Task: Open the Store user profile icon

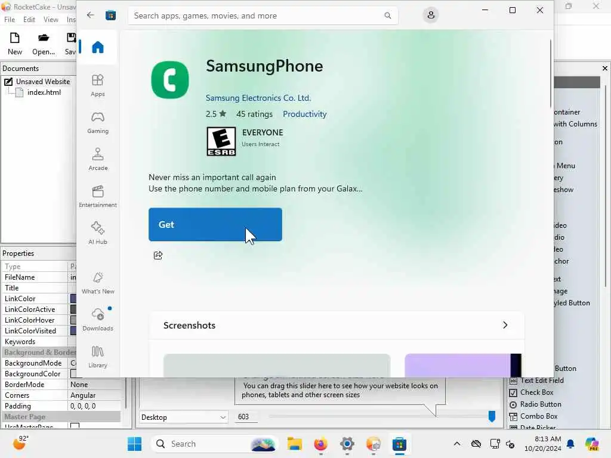Action: pos(431,15)
